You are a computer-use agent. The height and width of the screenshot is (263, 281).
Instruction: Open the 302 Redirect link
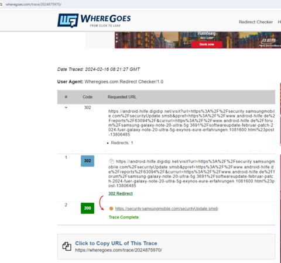click(121, 193)
